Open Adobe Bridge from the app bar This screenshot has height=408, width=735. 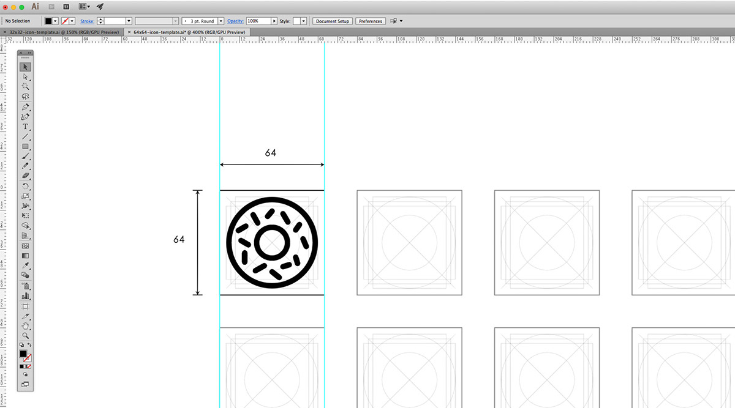coord(51,7)
